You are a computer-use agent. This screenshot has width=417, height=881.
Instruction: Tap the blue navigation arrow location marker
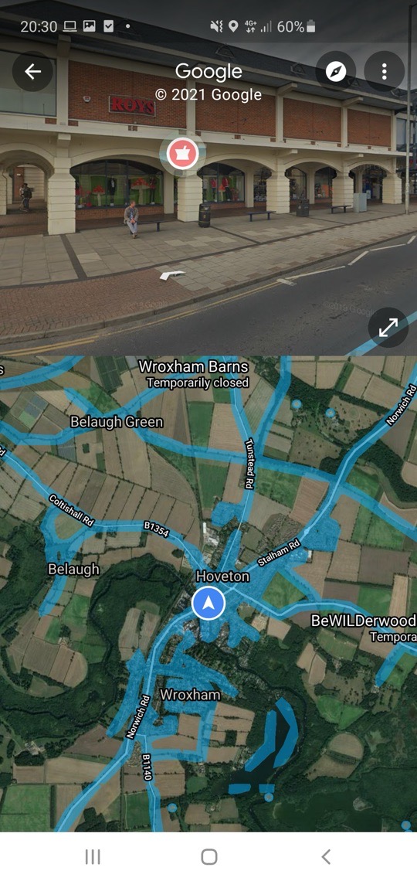[208, 604]
